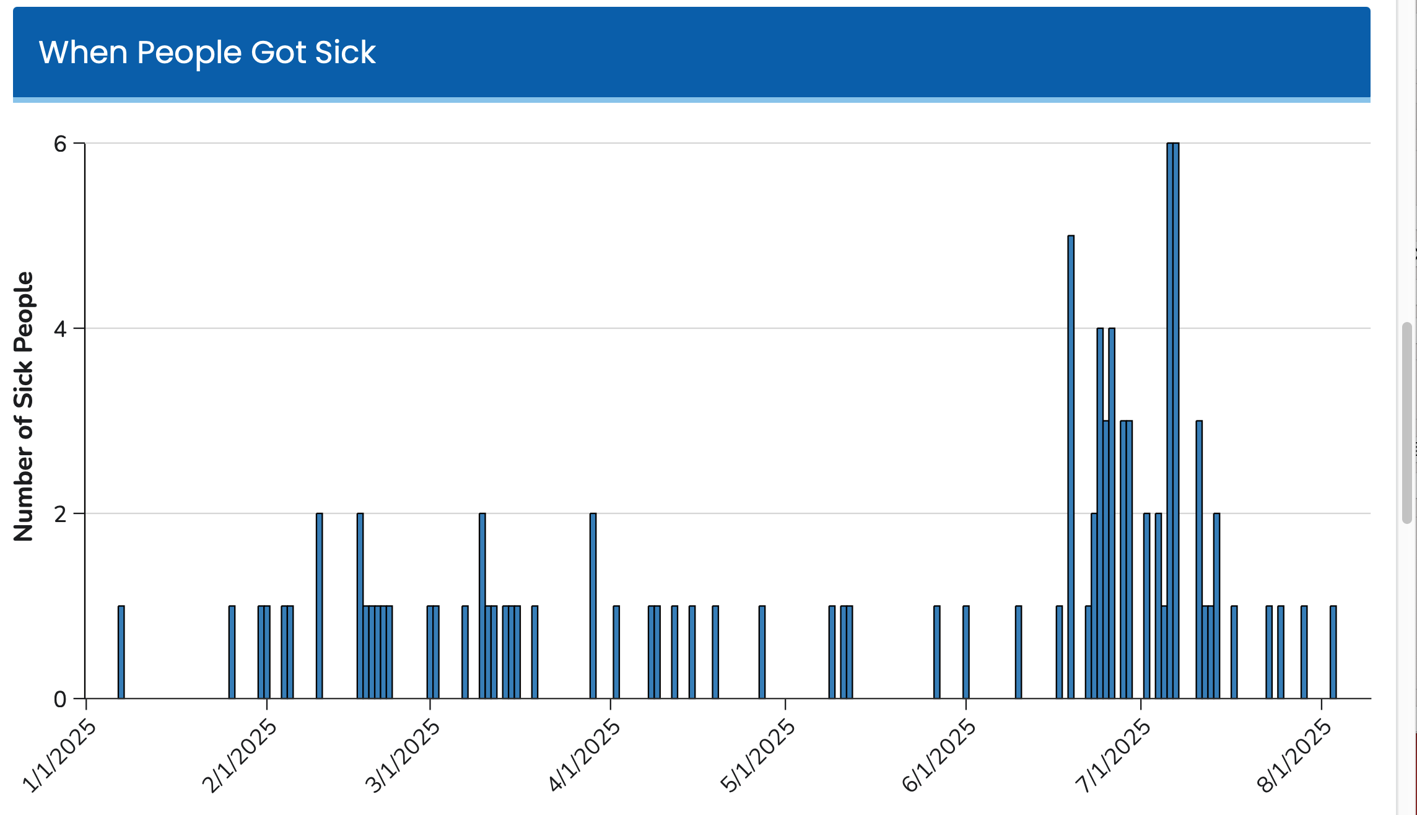Viewport: 1417px width, 815px height.
Task: Click the 5/1/2025 x-axis label
Action: tap(758, 756)
